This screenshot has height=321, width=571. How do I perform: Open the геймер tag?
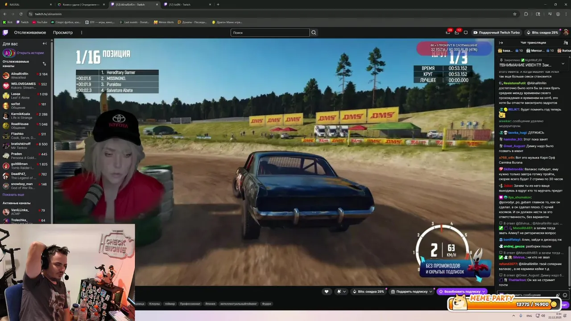pyautogui.click(x=170, y=304)
